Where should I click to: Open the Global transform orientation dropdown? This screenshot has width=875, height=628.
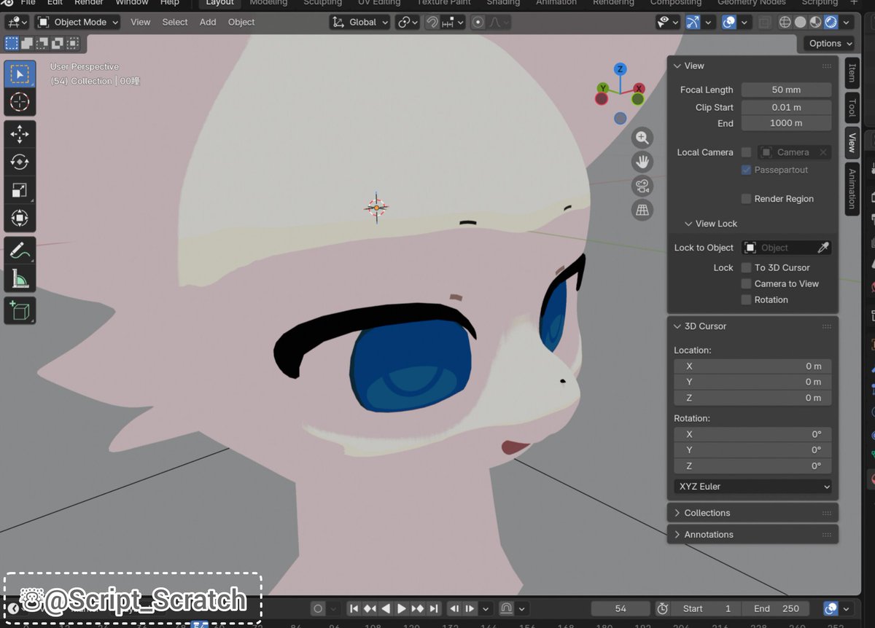pos(359,22)
